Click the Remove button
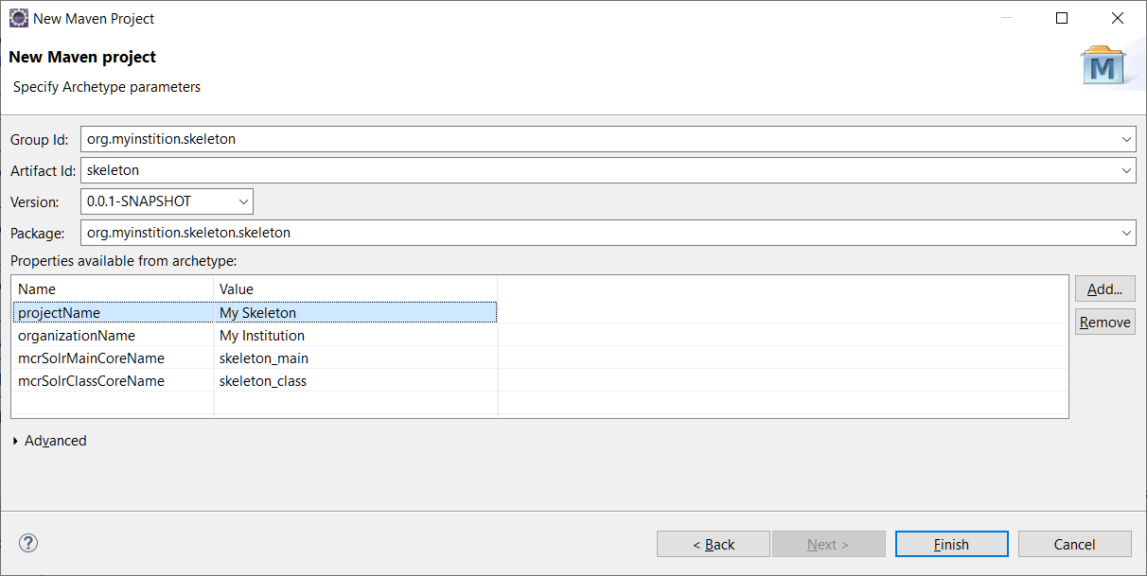The image size is (1147, 576). tap(1104, 322)
